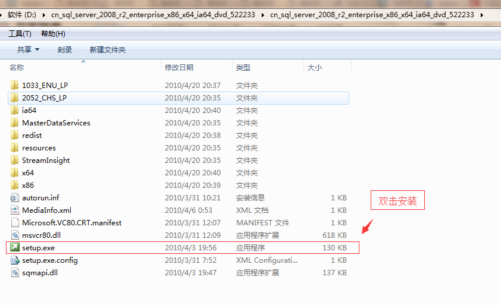Click the 137 KB size of sqmapi.dll

pos(334,273)
